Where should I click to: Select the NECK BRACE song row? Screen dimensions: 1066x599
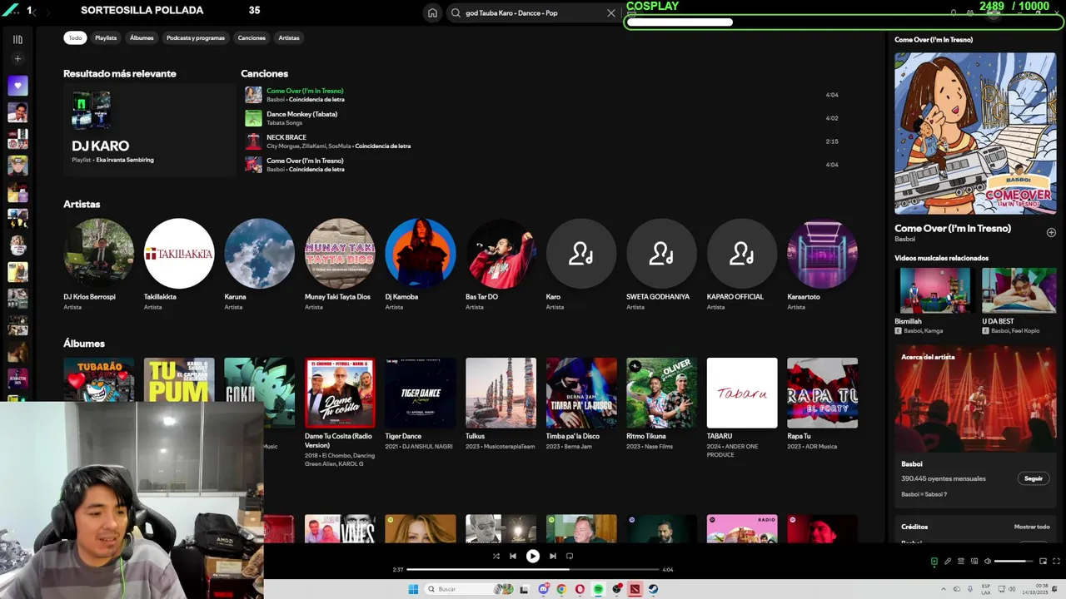point(541,141)
